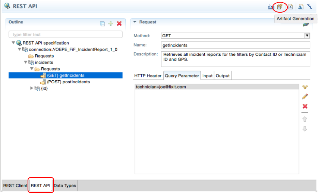The width and height of the screenshot is (318, 193).
Task: Open the Output tab
Action: (223, 75)
